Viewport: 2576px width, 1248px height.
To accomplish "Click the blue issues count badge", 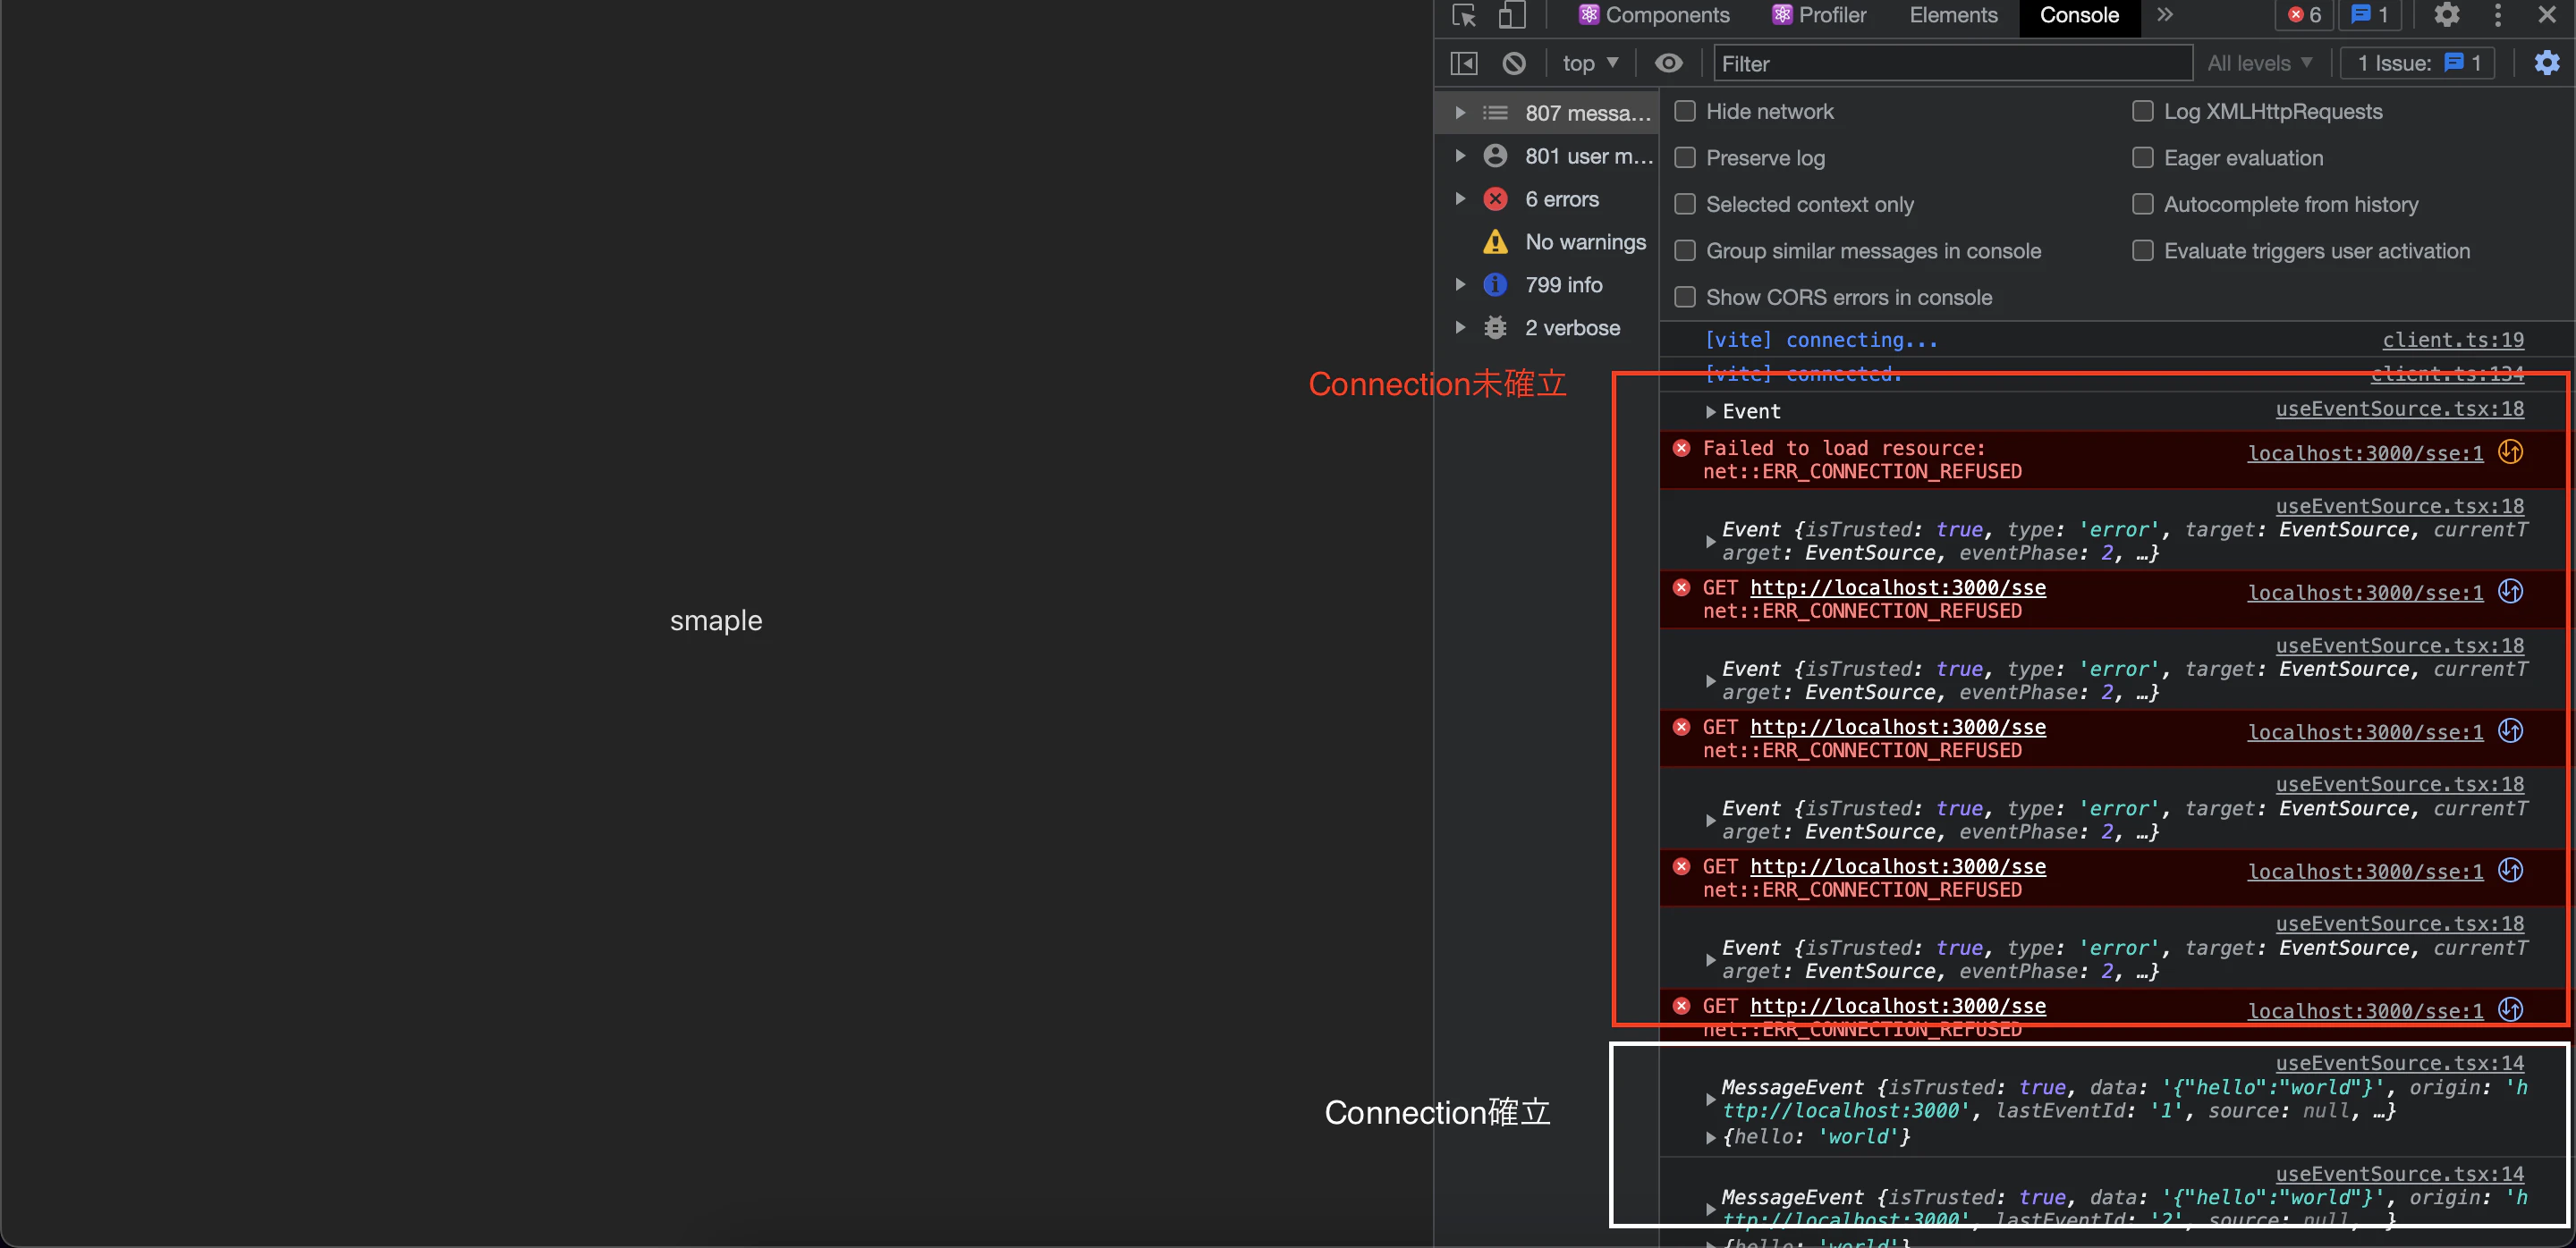I will tap(2370, 15).
